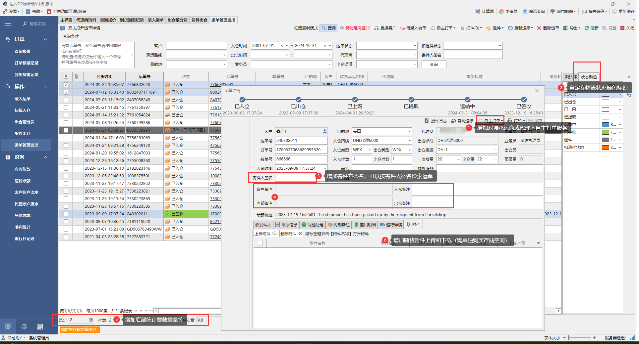639x344 pixels.
Task: Click the 查询 button below 寄件人签名
Action: (x=434, y=64)
